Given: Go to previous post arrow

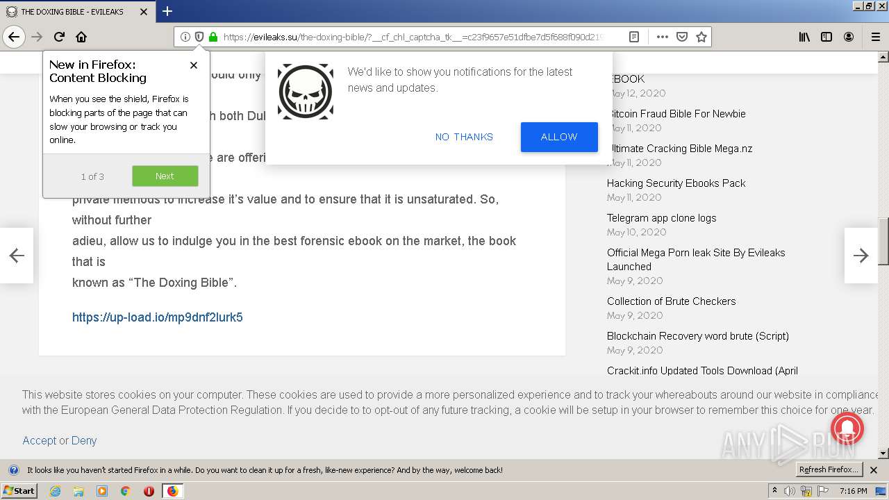Looking at the screenshot, I should pyautogui.click(x=17, y=256).
